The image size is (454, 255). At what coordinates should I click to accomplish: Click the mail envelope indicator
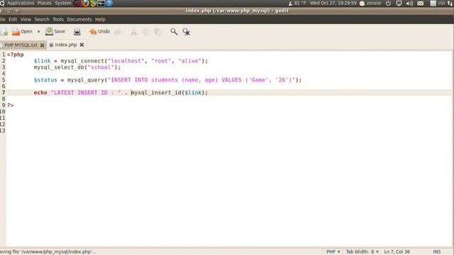[x=421, y=4]
